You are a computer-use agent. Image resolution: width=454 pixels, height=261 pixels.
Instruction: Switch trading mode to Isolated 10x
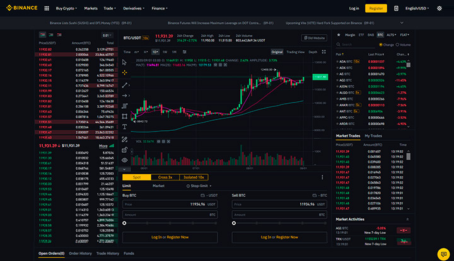click(194, 177)
